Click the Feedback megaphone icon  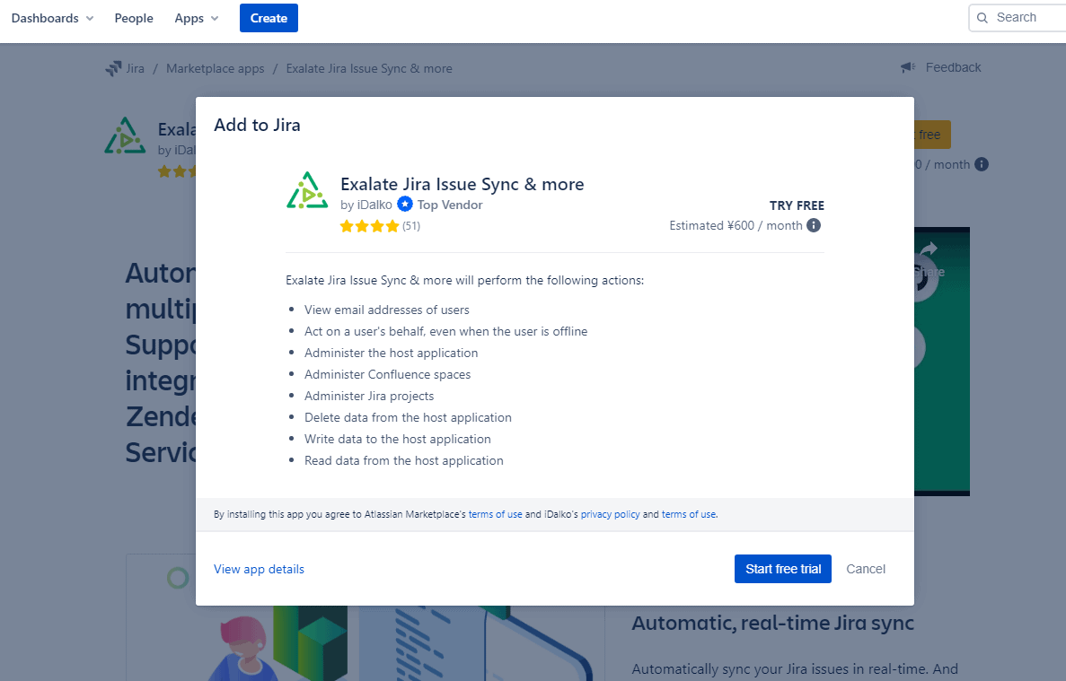tap(908, 67)
